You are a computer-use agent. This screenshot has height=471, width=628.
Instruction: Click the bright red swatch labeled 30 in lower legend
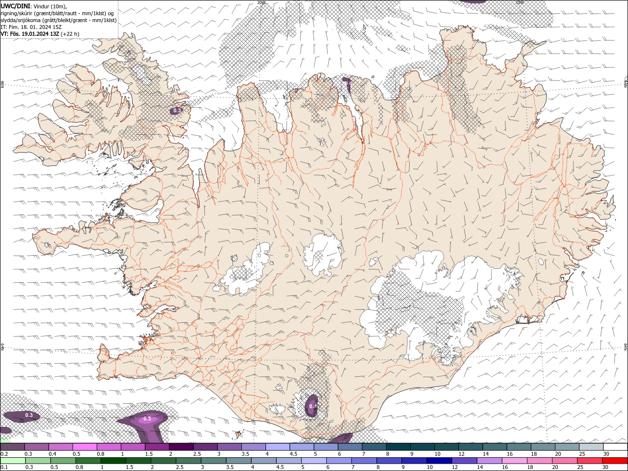pyautogui.click(x=615, y=461)
